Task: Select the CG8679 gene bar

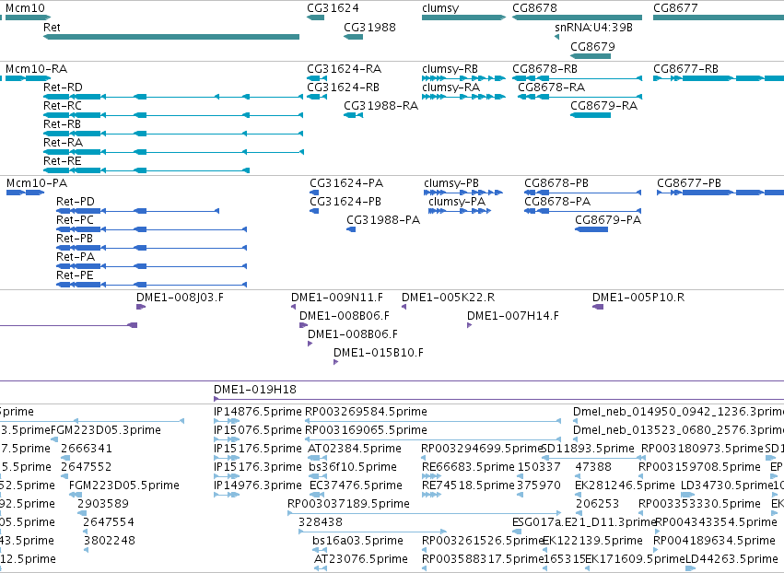Action: [x=591, y=56]
